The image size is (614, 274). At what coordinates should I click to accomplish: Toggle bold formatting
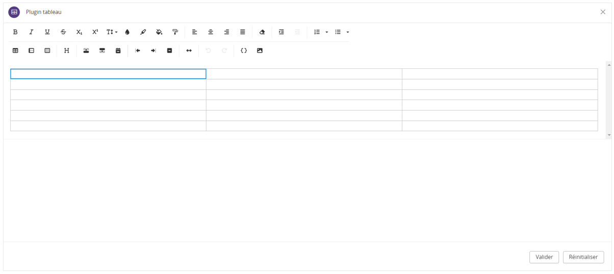[15, 32]
